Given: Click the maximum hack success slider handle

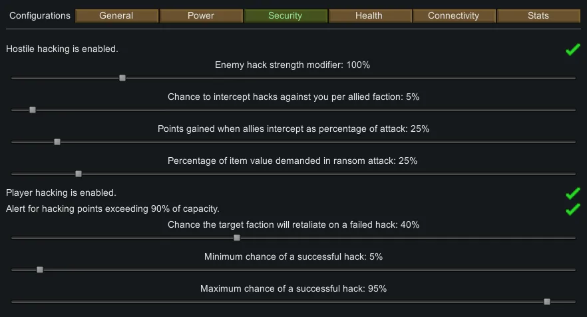Looking at the screenshot, I should coord(547,302).
